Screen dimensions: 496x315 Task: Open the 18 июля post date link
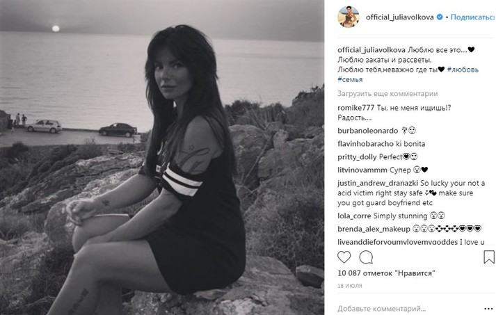(x=349, y=286)
